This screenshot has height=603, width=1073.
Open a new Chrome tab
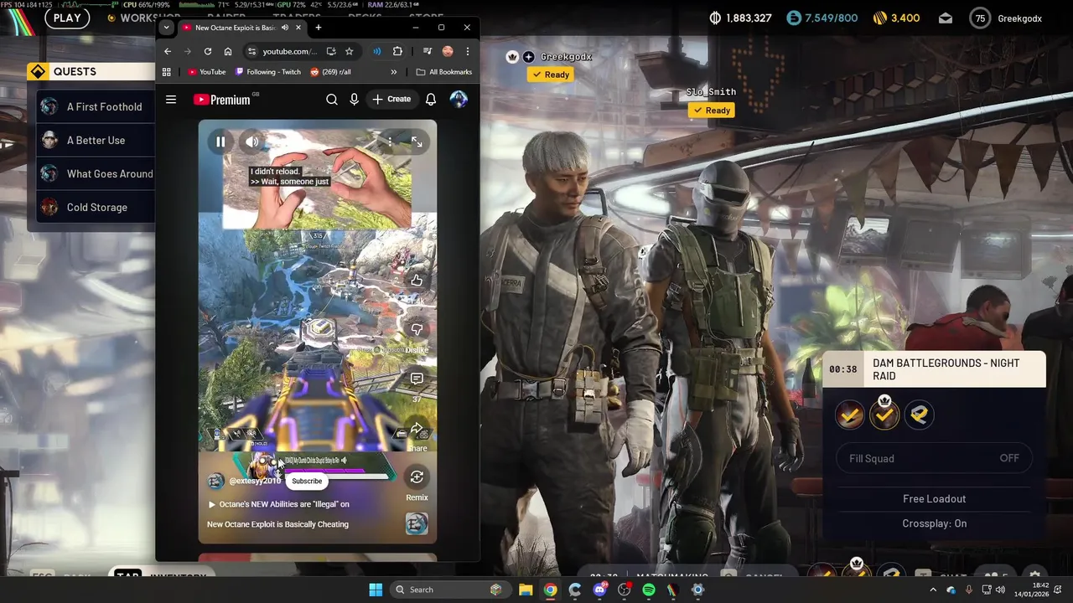click(x=318, y=28)
